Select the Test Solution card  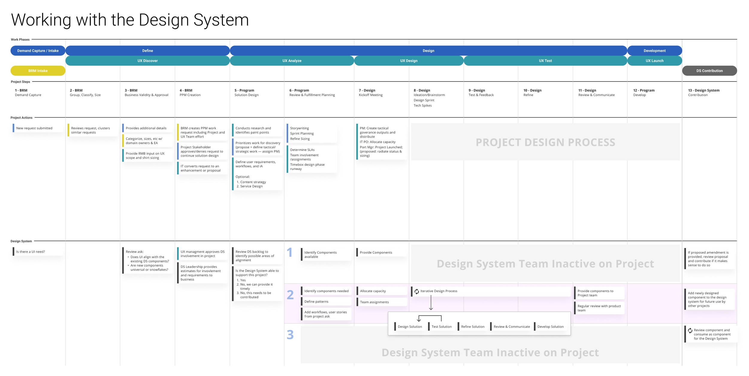point(441,327)
